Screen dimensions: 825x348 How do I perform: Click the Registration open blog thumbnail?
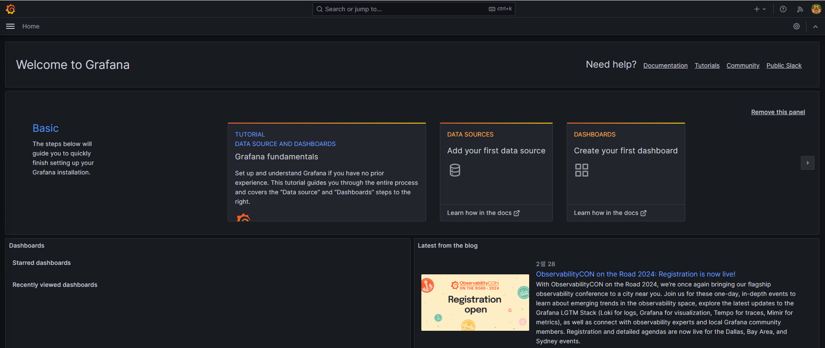click(x=475, y=303)
